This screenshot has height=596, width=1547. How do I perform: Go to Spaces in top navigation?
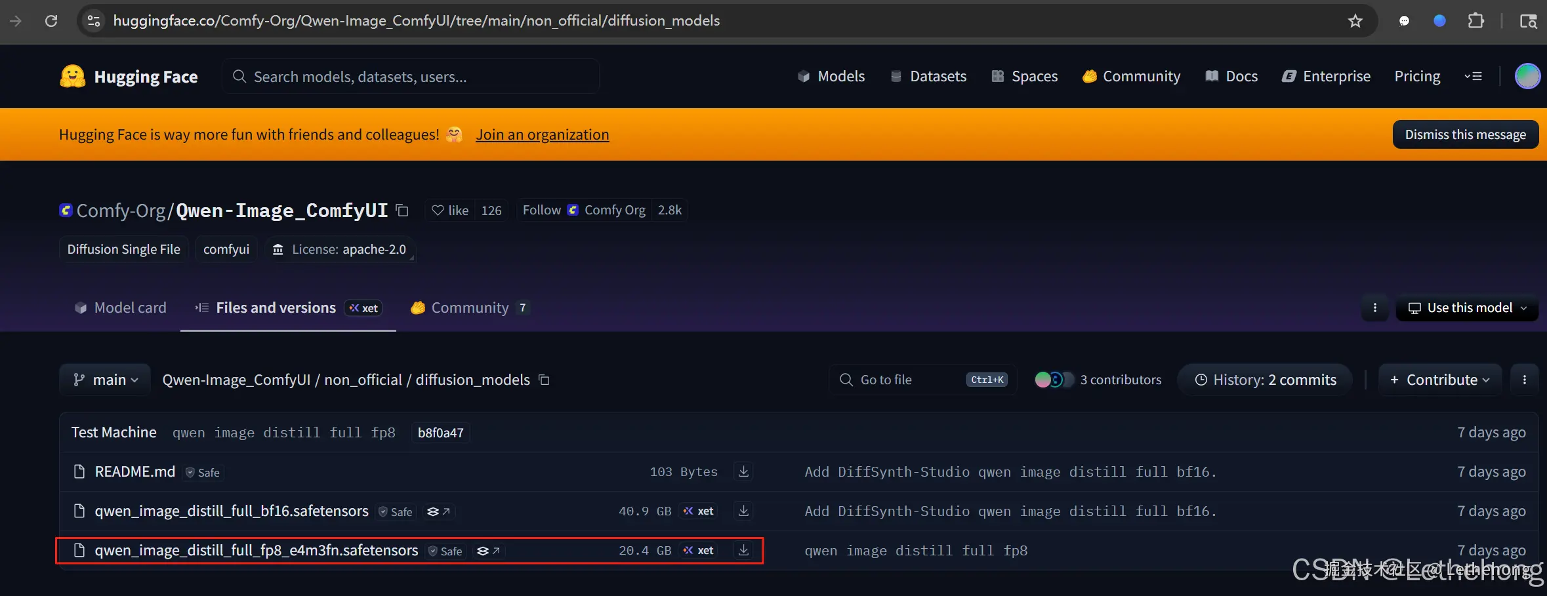pos(1024,76)
